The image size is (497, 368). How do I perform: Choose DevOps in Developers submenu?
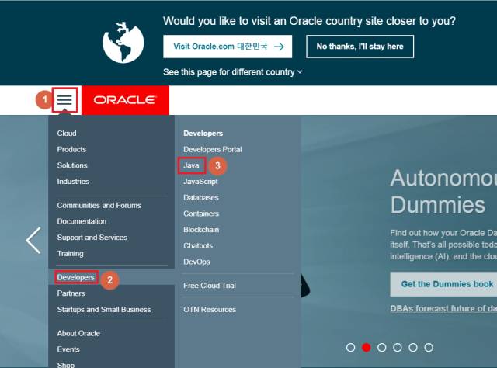[196, 262]
